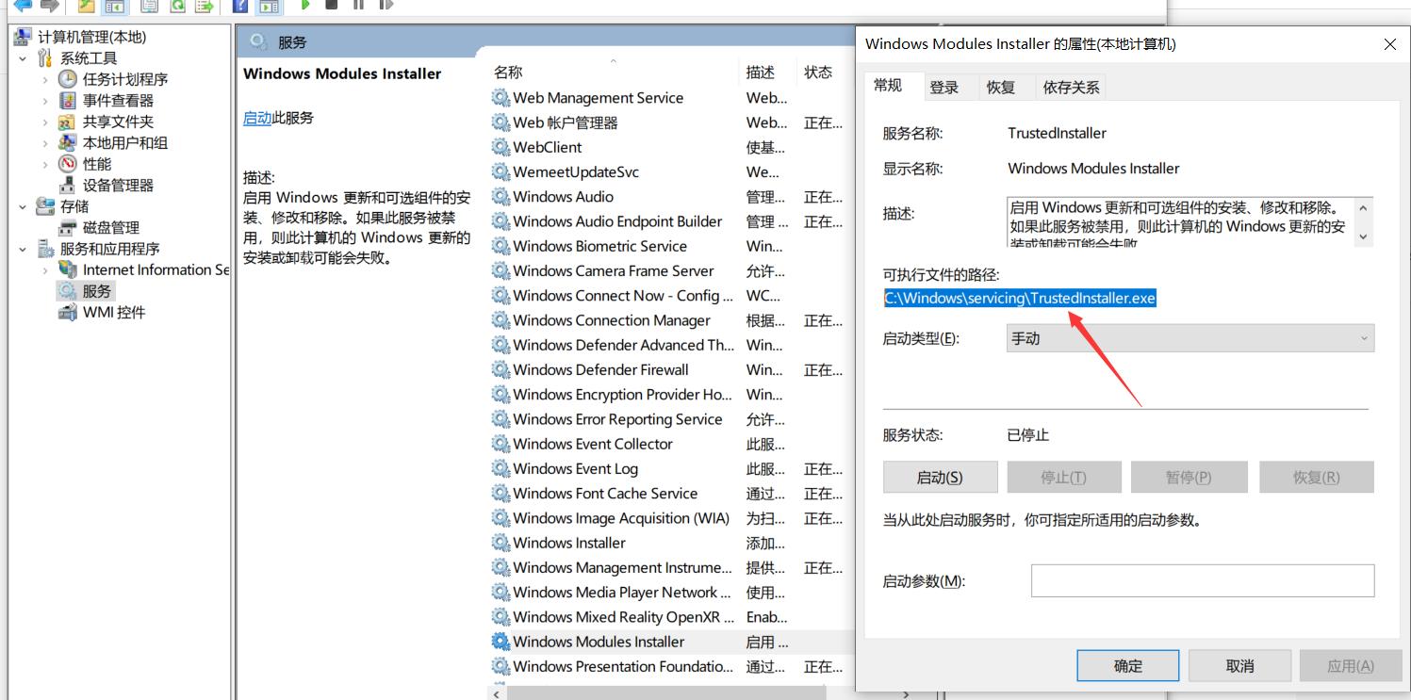Open Disk Management via its icon
The image size is (1411, 700).
67,228
